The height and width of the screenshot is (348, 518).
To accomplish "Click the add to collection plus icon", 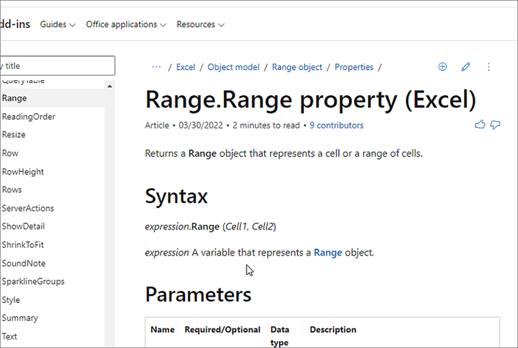I will point(443,67).
